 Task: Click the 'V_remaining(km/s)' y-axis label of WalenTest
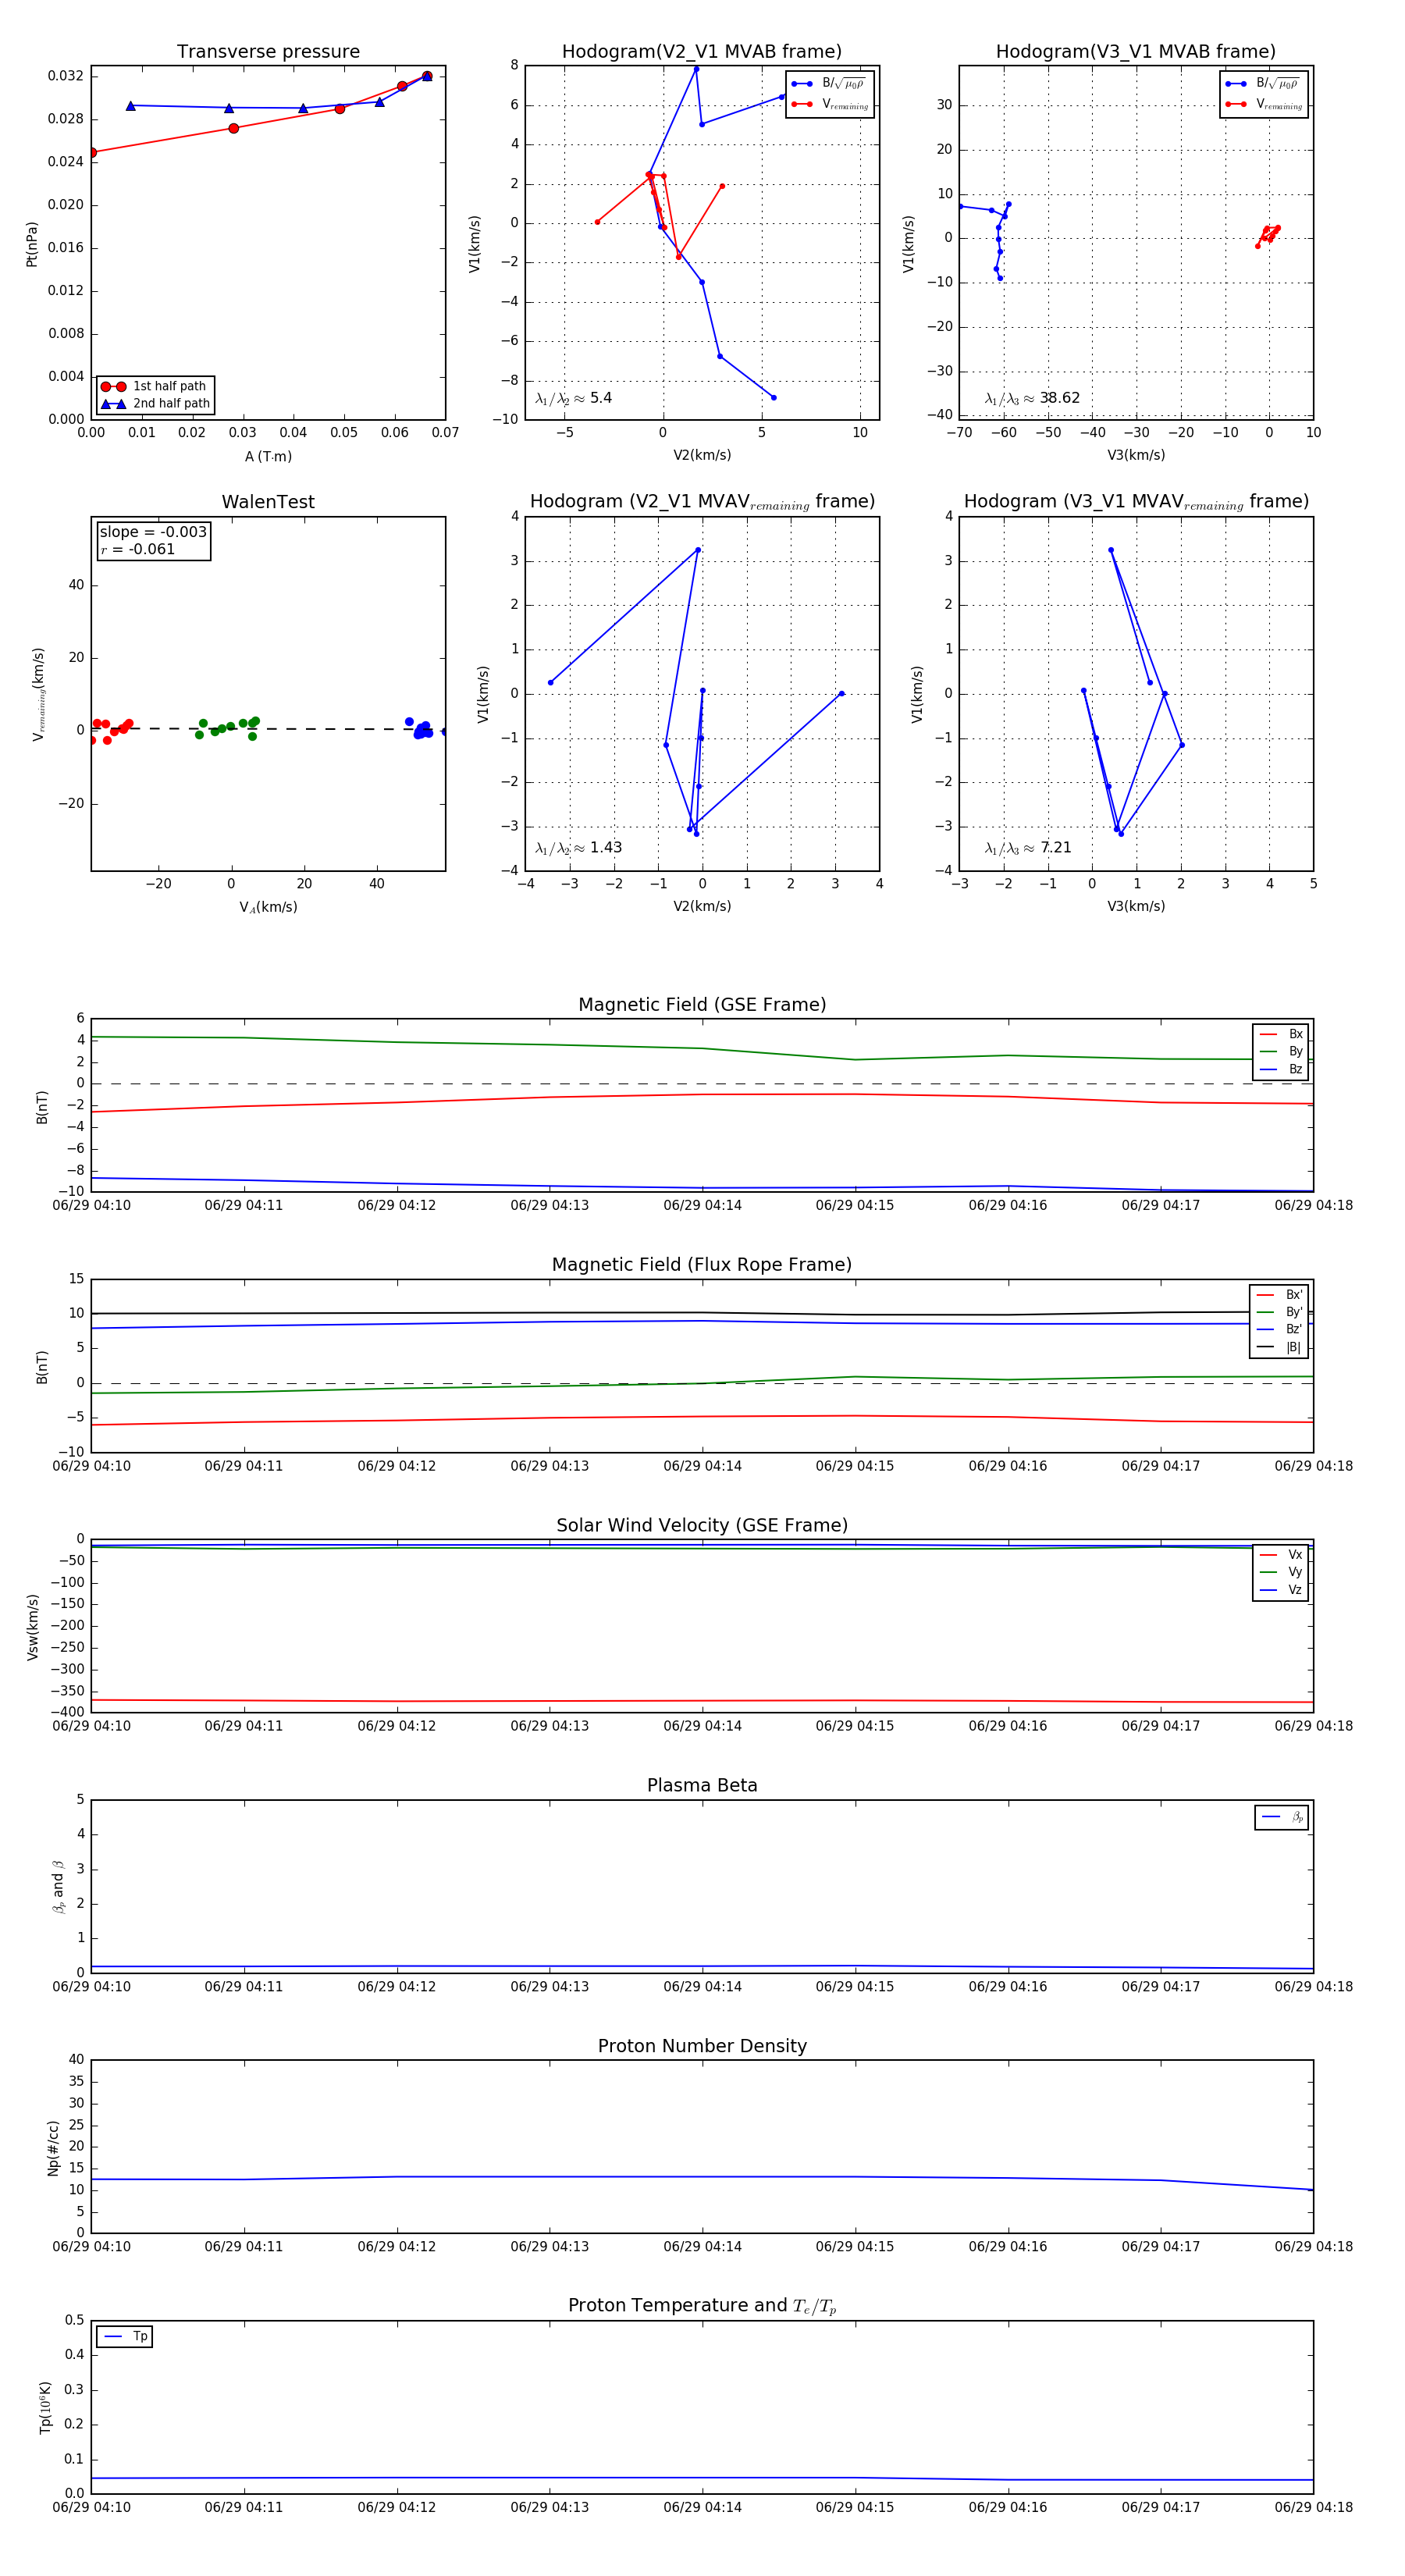pyautogui.click(x=39, y=694)
